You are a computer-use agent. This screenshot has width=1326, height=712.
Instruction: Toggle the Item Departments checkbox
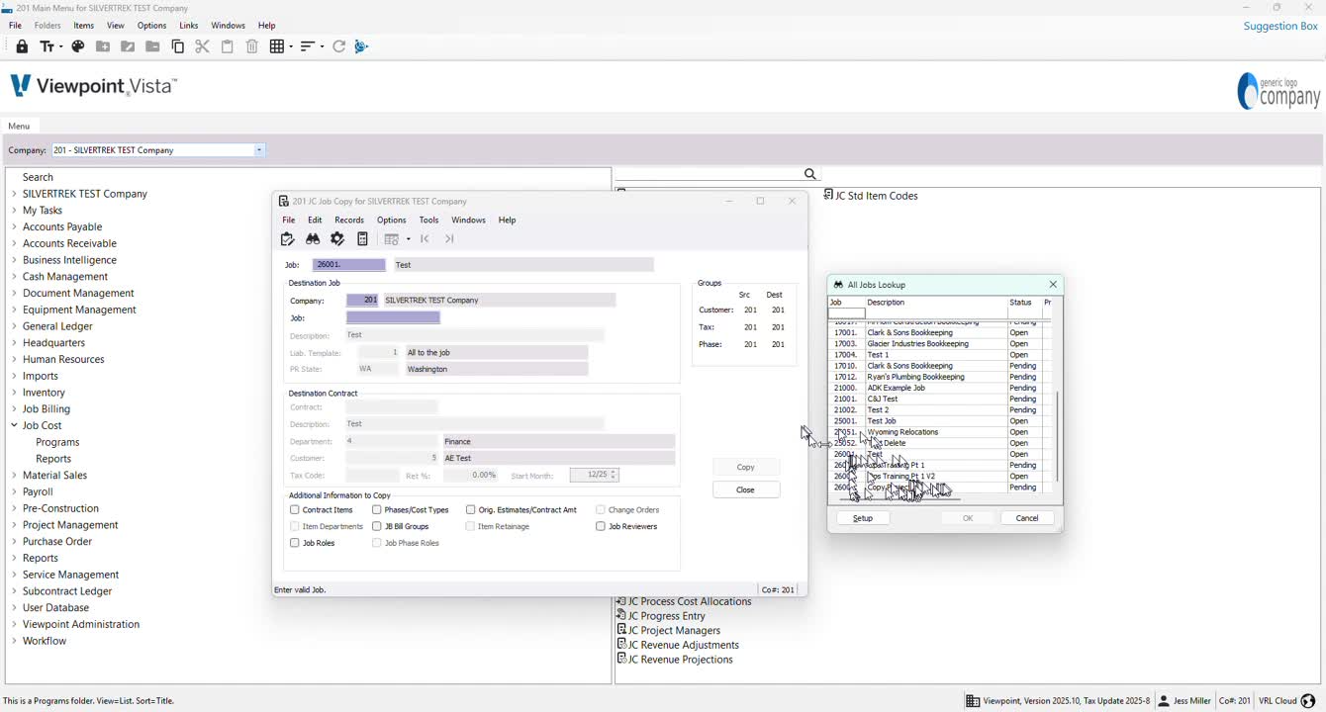point(295,526)
